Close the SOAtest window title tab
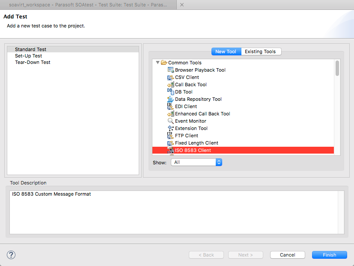354x266 pixels. [182, 5]
